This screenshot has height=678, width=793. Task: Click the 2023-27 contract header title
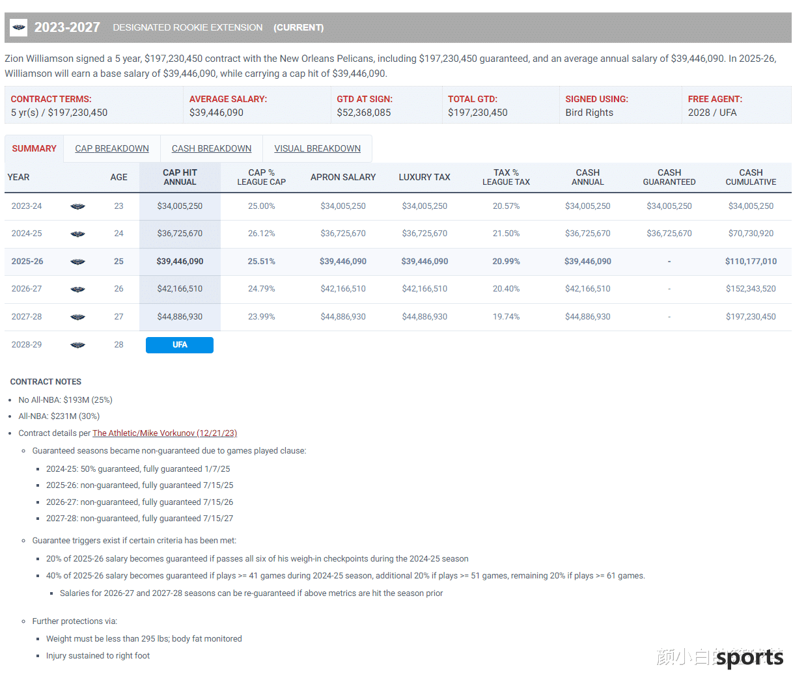67,27
